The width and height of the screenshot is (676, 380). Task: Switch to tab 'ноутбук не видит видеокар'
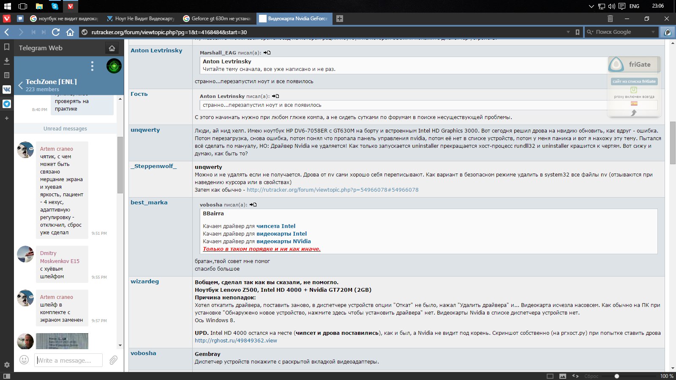(64, 19)
